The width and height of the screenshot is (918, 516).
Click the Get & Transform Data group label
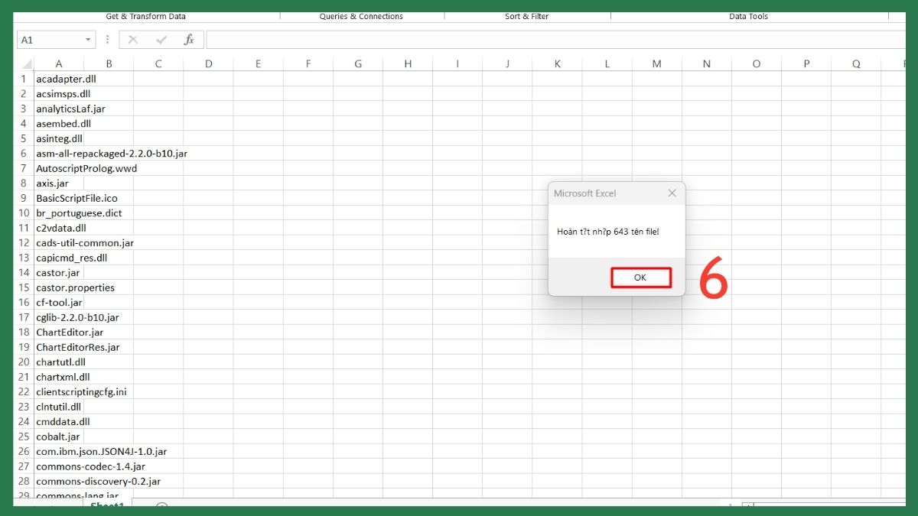[x=145, y=16]
